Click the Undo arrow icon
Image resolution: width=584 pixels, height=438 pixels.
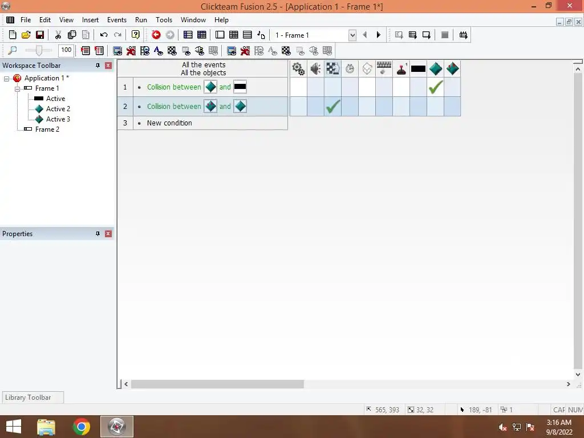pyautogui.click(x=104, y=35)
